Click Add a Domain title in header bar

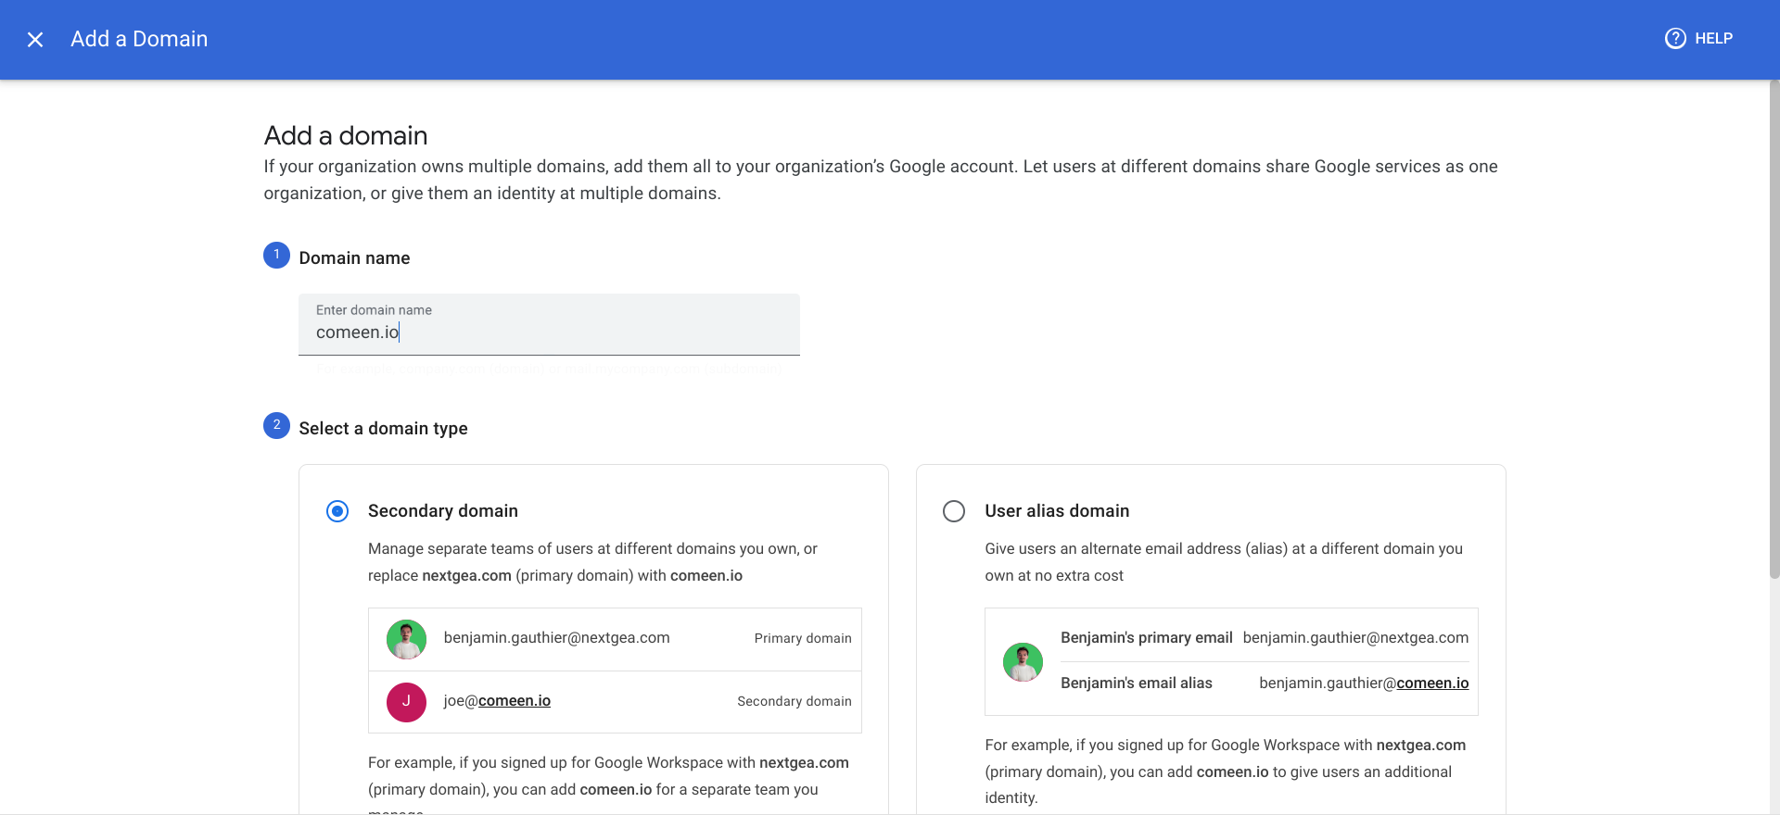pyautogui.click(x=139, y=39)
